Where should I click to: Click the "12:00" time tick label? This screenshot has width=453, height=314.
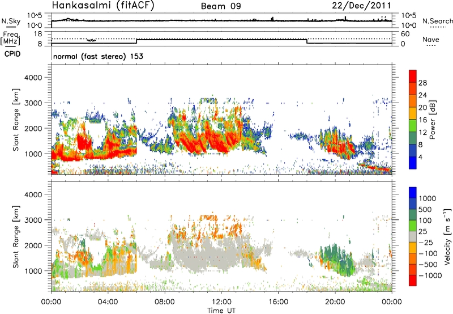pos(221,302)
